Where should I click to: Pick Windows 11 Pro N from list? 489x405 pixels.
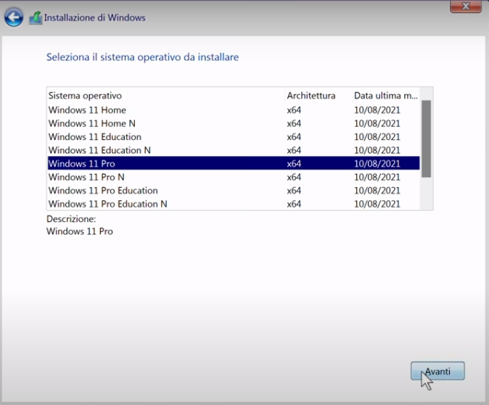[x=234, y=177]
